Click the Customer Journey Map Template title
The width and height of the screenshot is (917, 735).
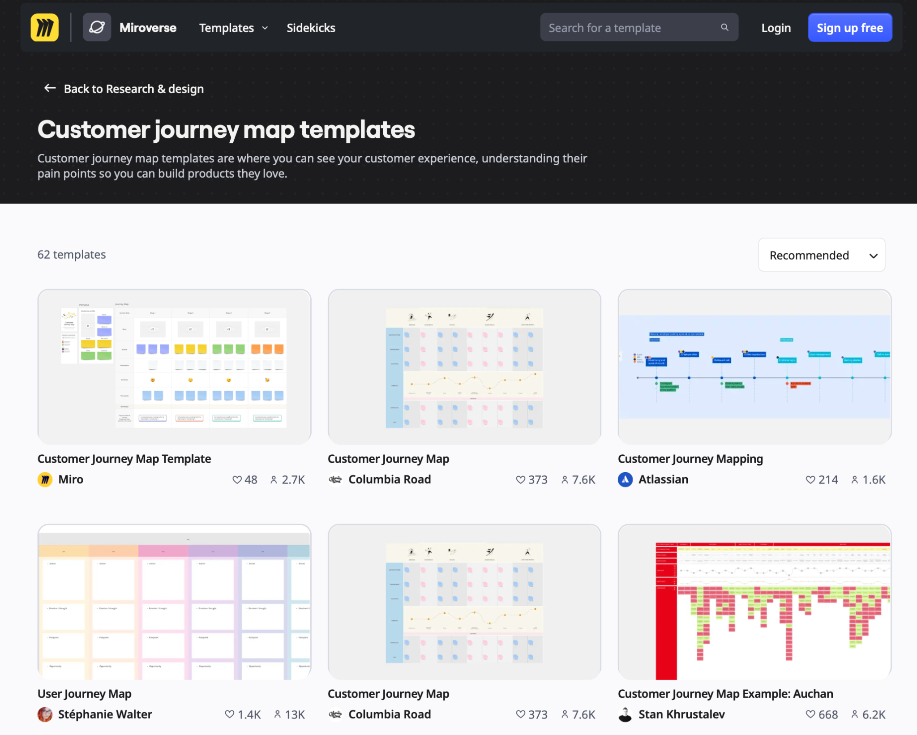point(124,459)
